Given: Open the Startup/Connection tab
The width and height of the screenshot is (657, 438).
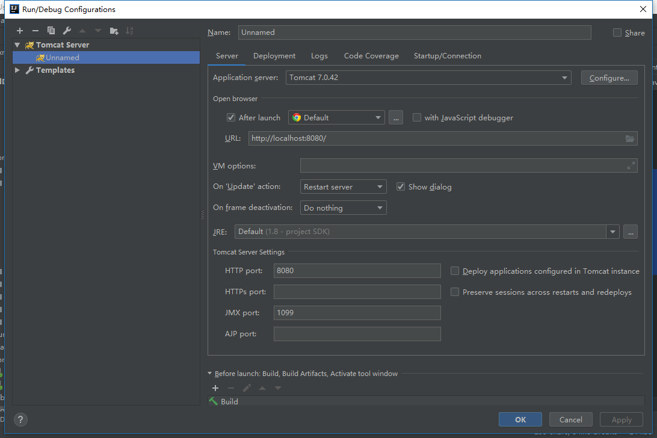Looking at the screenshot, I should (x=447, y=56).
